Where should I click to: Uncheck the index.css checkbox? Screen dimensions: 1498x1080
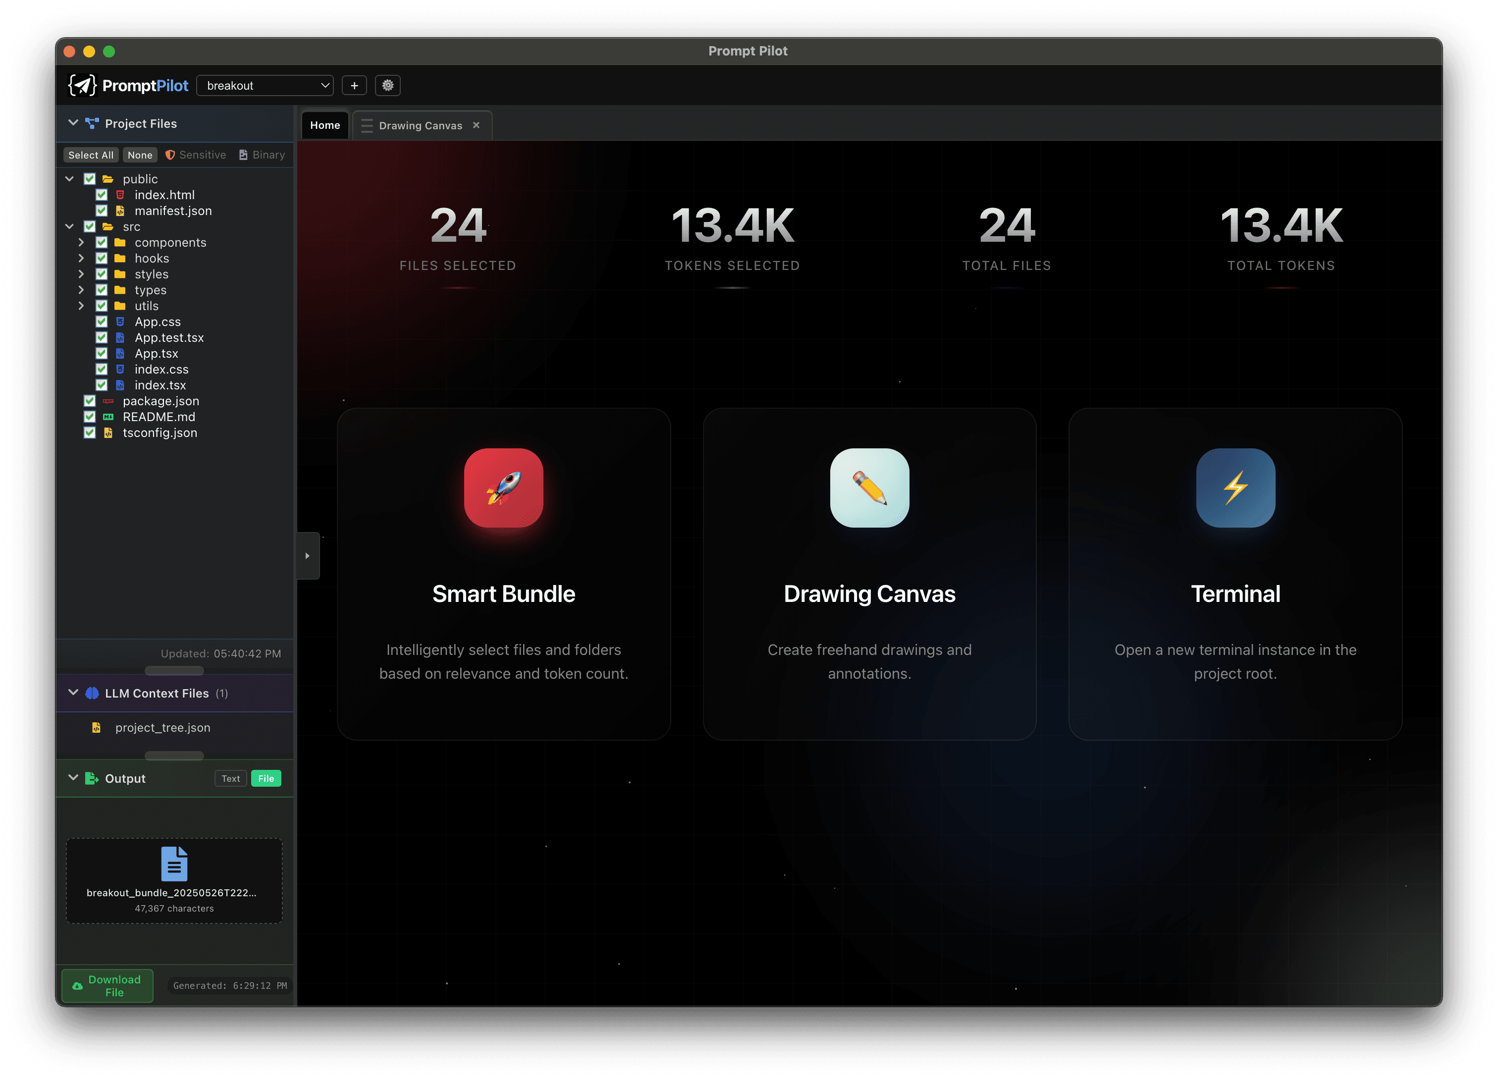(x=102, y=369)
